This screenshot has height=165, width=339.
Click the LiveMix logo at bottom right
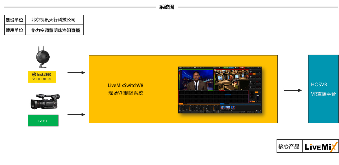pos(321,146)
